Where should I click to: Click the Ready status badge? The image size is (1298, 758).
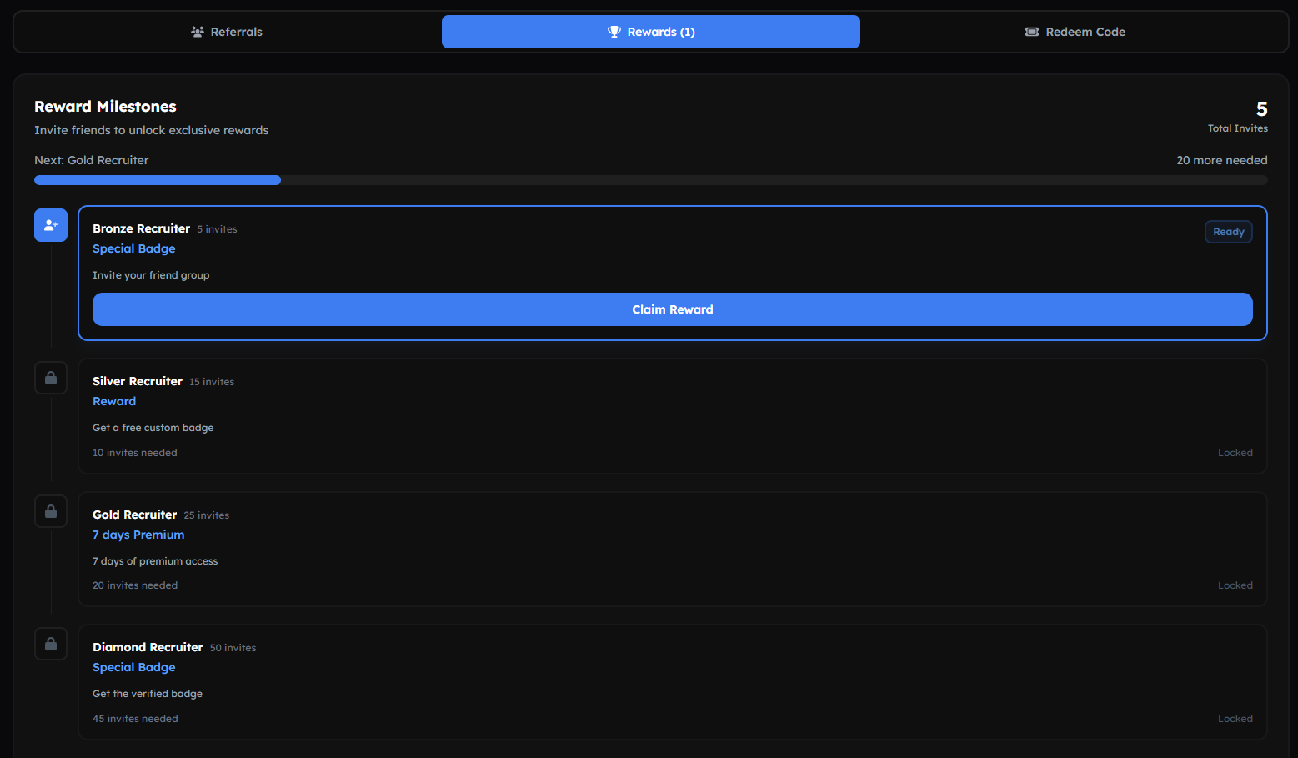1228,232
